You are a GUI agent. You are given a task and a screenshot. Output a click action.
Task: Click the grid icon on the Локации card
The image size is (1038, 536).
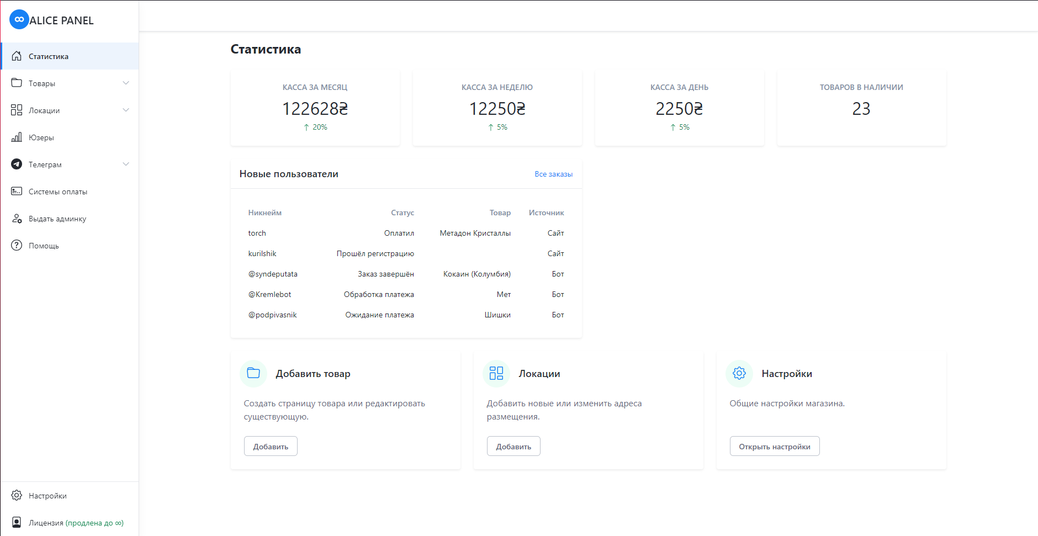496,373
